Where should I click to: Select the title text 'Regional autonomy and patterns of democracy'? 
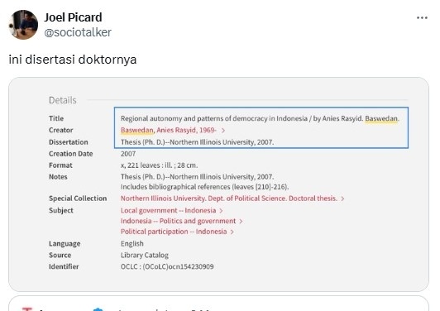[194, 118]
